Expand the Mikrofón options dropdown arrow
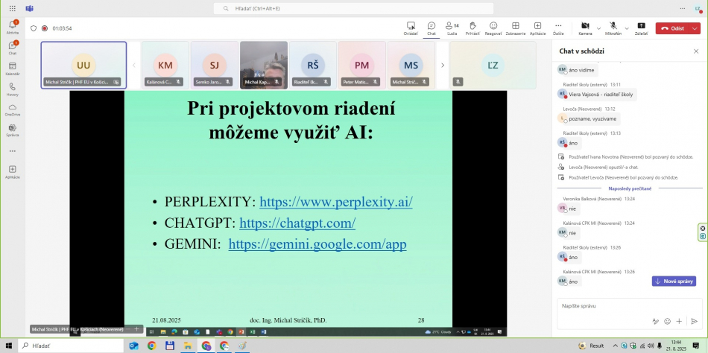 627,28
